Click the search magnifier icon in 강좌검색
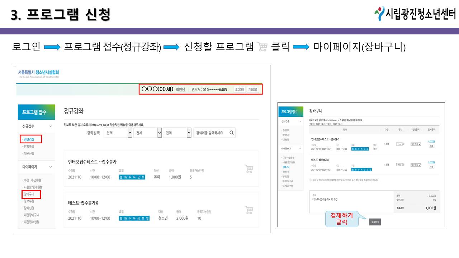Screen dimensions: 459x258 [232, 133]
